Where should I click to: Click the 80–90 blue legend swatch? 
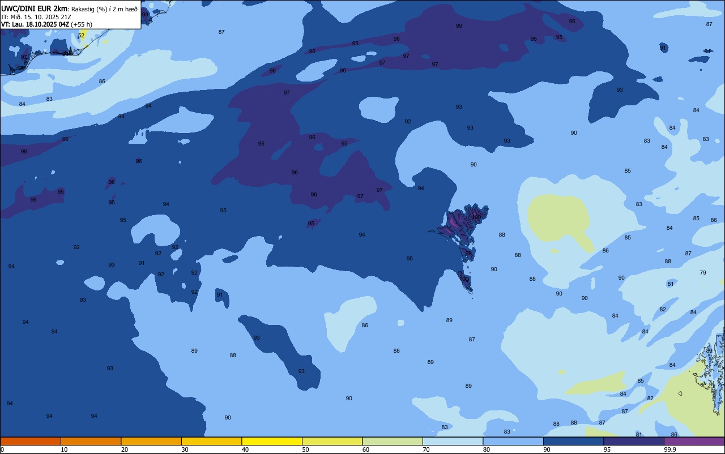(513, 441)
